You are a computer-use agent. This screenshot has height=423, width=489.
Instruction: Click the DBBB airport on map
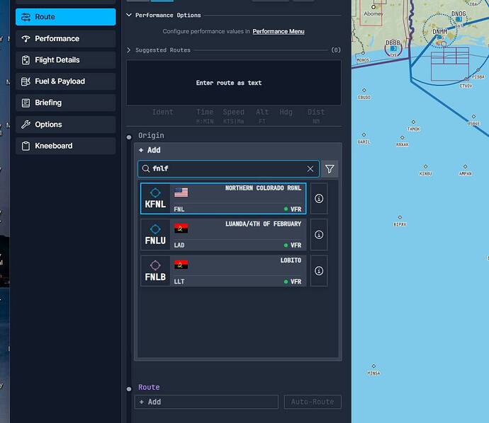(393, 48)
